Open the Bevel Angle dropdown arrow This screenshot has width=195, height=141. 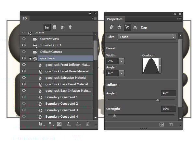point(122,73)
